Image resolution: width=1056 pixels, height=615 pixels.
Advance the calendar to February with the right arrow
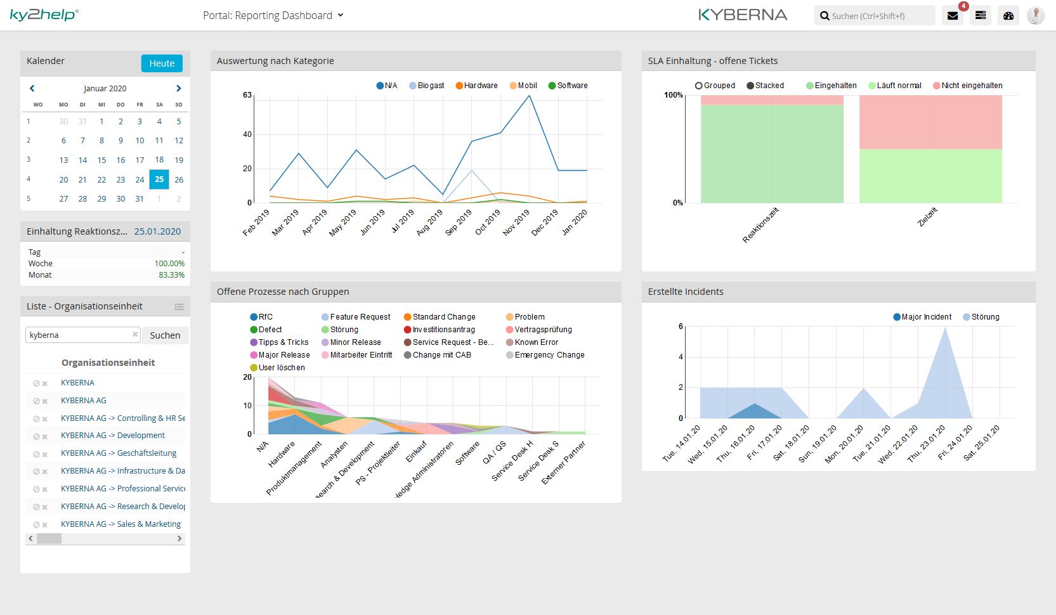179,88
